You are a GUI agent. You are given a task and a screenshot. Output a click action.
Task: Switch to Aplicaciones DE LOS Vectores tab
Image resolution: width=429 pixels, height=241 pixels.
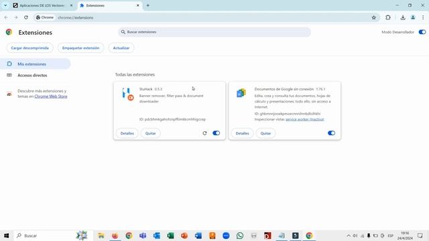click(42, 5)
